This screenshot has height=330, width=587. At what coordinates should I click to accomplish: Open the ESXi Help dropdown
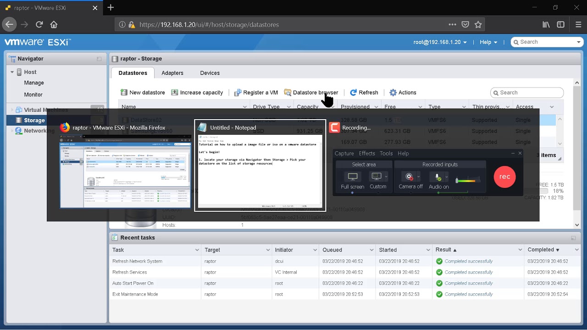(x=488, y=42)
